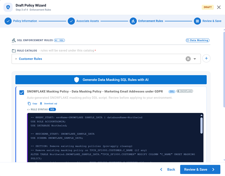This screenshot has width=225, height=176.
Task: Click the DDL badge on the rule
Action: click(172, 91)
